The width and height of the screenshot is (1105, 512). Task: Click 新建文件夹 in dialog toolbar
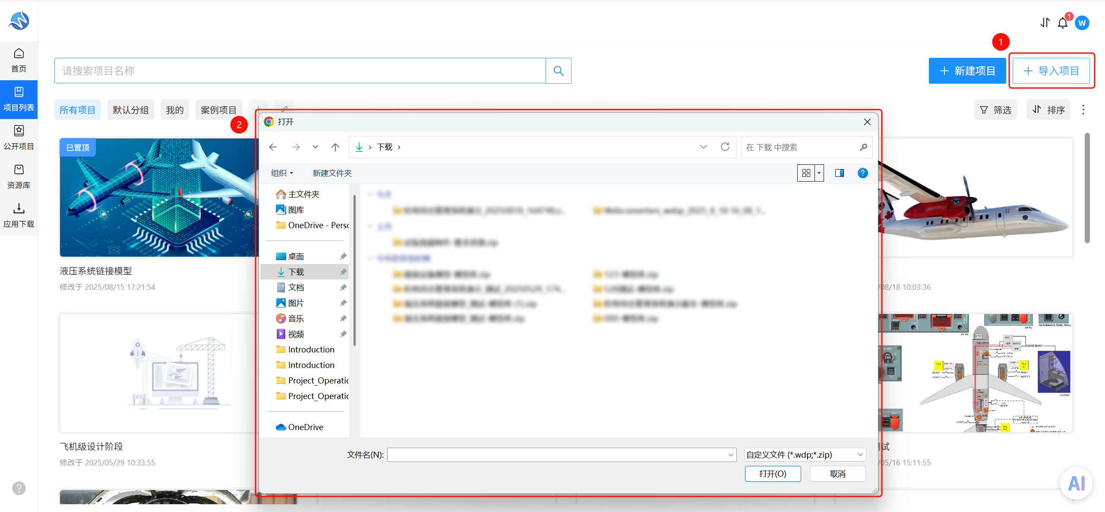coord(332,173)
